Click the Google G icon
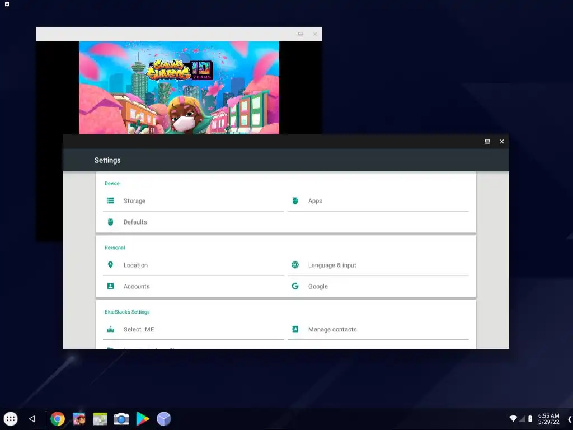The height and width of the screenshot is (430, 573). [295, 286]
